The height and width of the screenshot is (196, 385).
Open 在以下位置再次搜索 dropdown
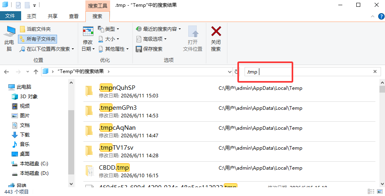(x=47, y=49)
